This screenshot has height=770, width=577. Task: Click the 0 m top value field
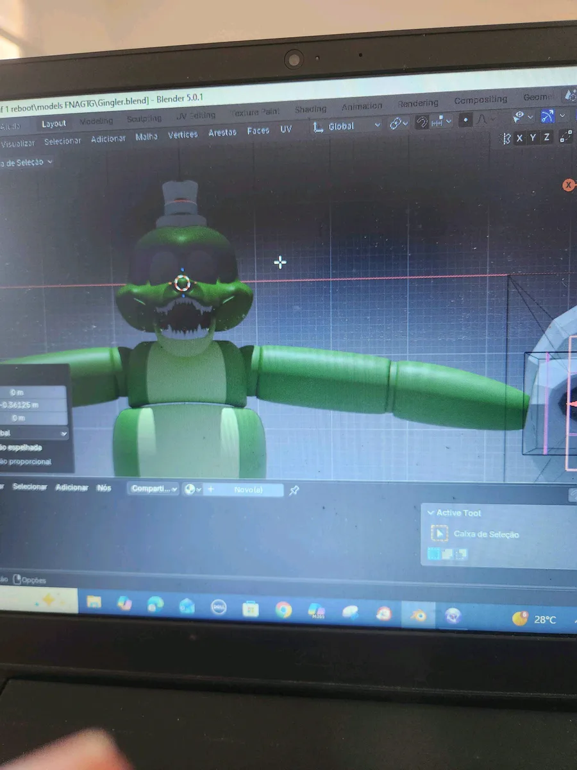(x=32, y=392)
